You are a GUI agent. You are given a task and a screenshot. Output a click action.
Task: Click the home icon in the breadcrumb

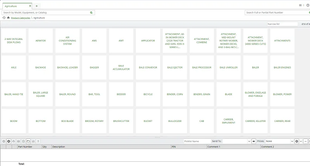[x=8, y=18]
